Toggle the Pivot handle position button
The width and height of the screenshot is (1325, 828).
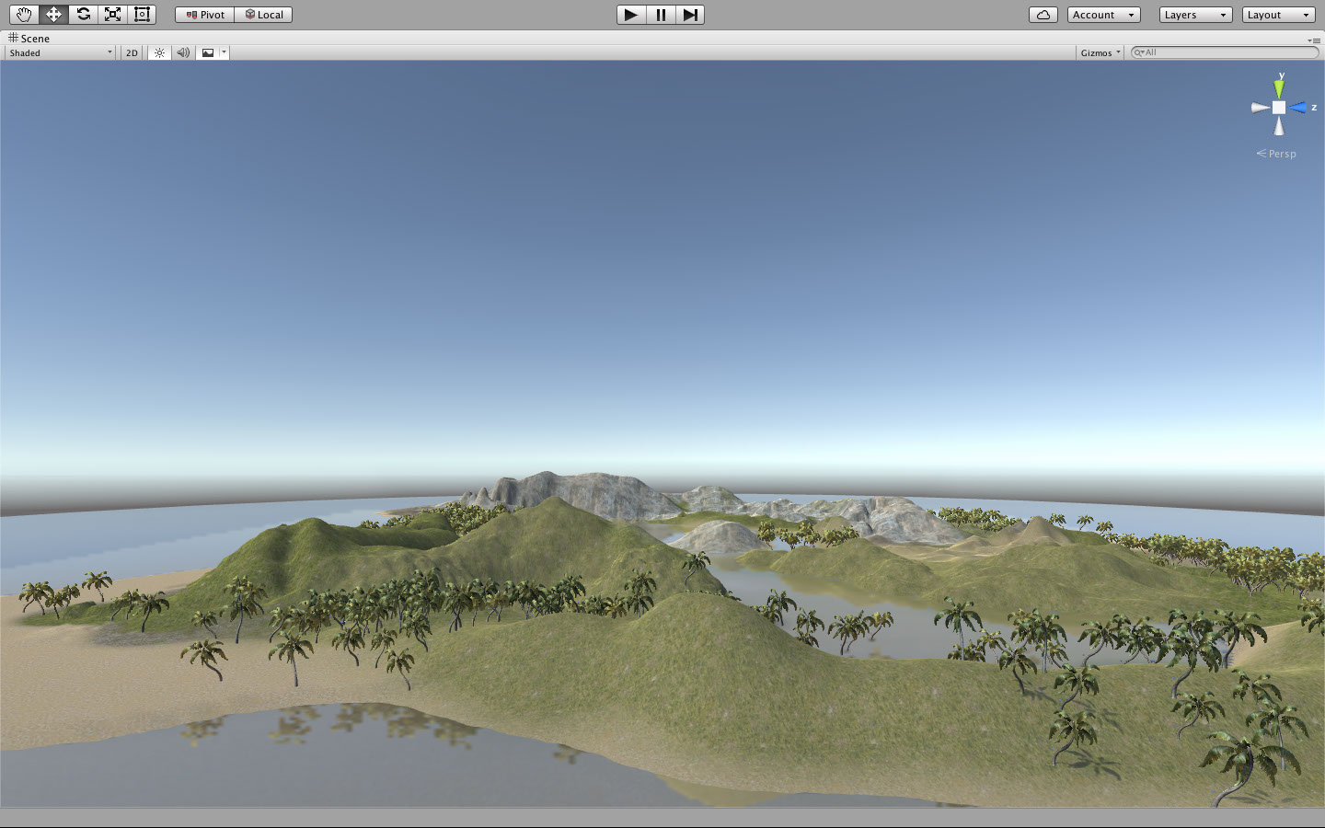tap(205, 15)
